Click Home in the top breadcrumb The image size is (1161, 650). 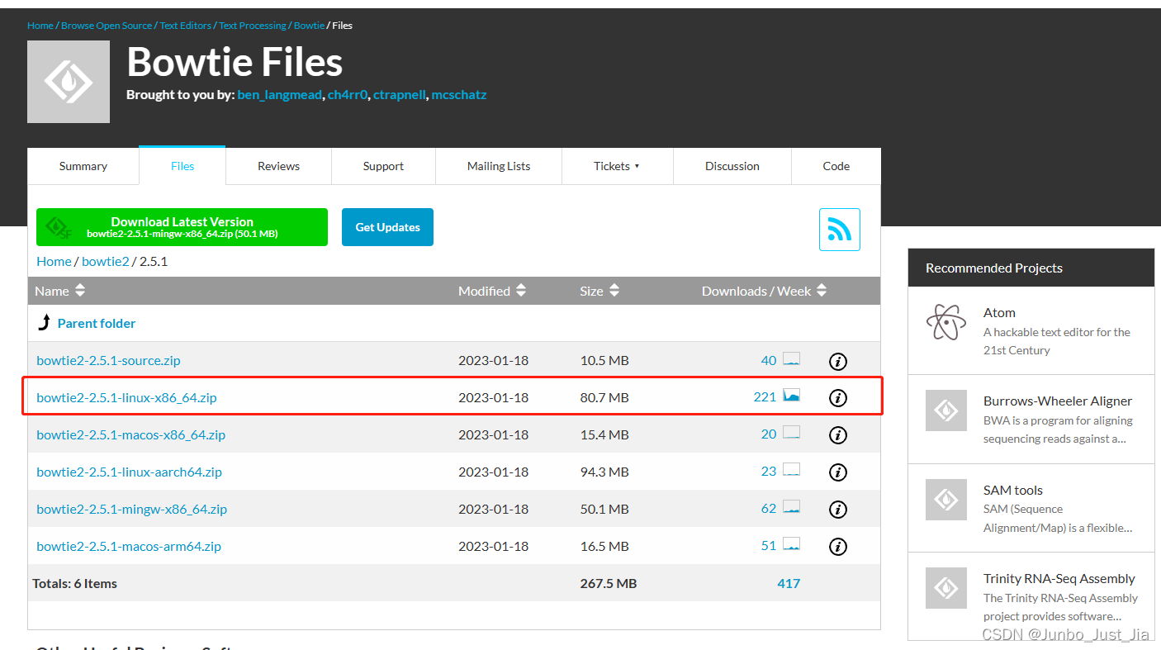[x=40, y=26]
